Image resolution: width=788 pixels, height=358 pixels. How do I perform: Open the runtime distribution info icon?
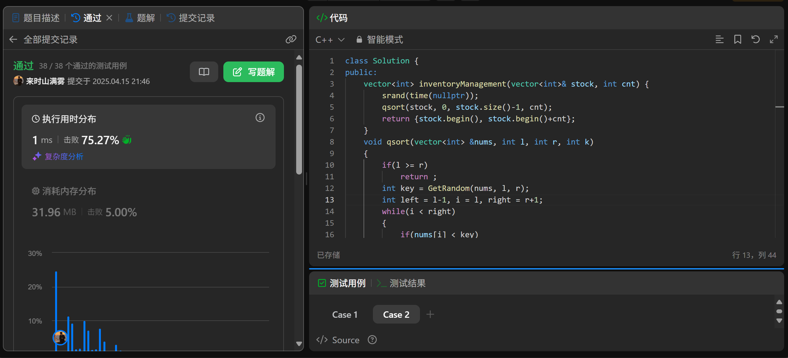(x=260, y=118)
